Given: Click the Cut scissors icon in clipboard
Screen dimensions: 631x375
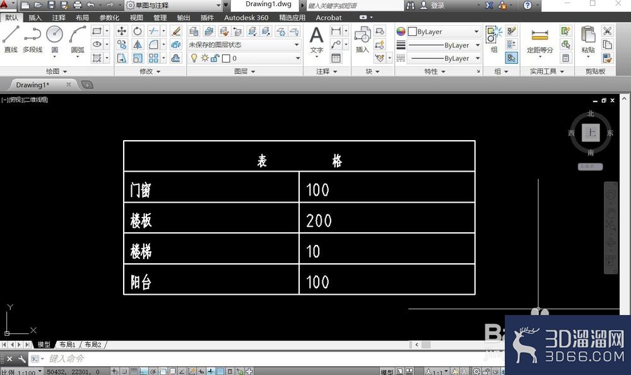Looking at the screenshot, I should [x=607, y=31].
